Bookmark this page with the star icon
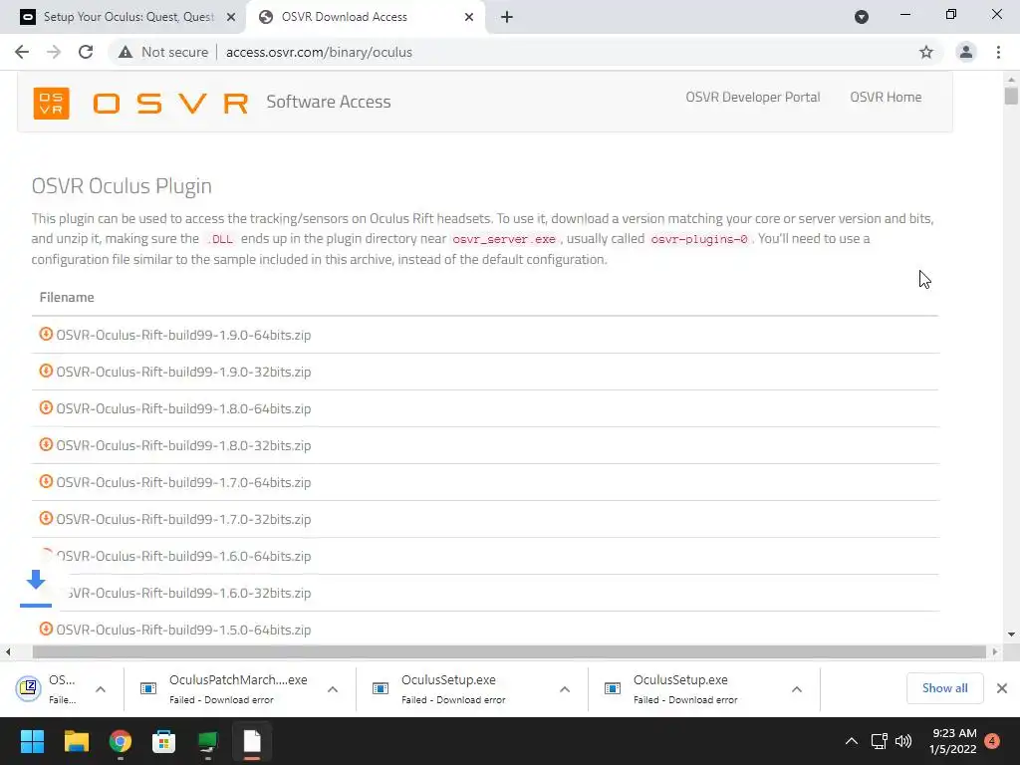The height and width of the screenshot is (765, 1020). pos(926,52)
